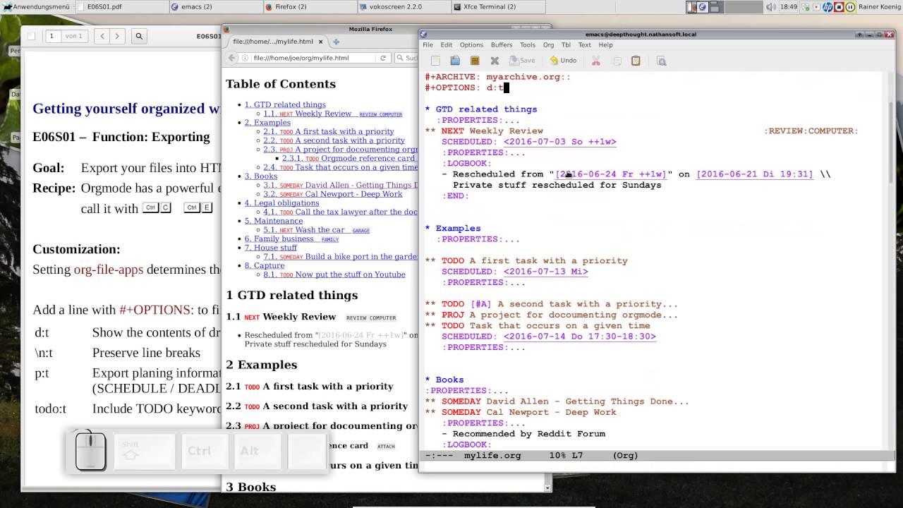Click the new file icon in Emacs toolbar
The width and height of the screenshot is (903, 508).
point(435,61)
